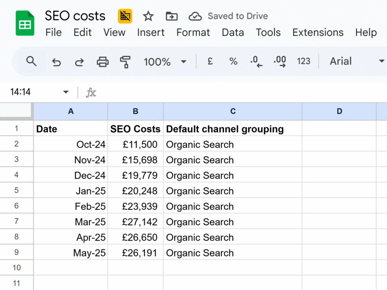Apply pound currency format
This screenshot has height=290, width=387.
[x=210, y=61]
